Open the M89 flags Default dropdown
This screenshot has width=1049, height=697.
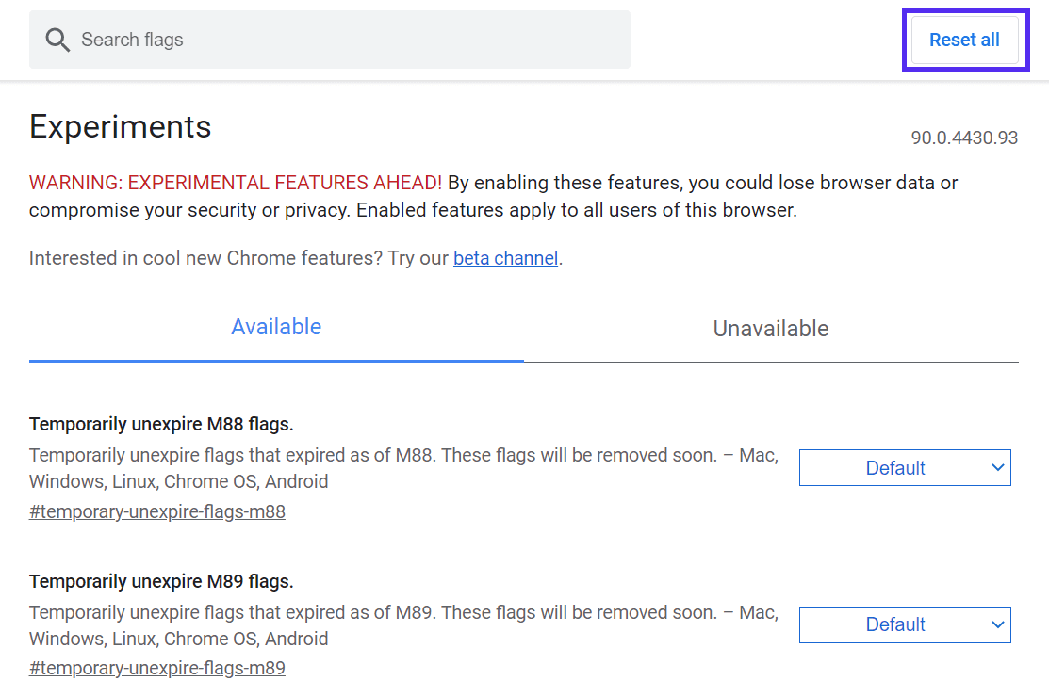893,624
